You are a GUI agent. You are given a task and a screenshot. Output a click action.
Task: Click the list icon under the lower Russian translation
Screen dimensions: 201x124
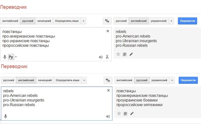pyautogui.click(x=125, y=114)
